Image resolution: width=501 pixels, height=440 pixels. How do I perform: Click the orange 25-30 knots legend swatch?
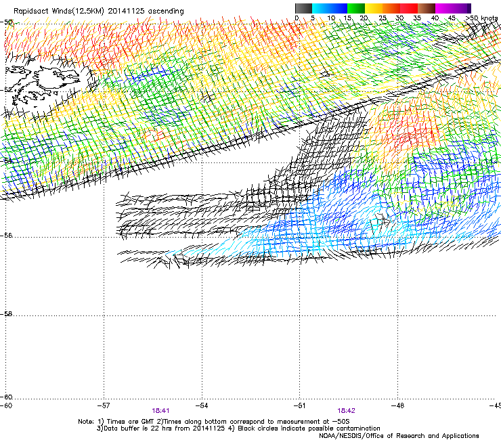391,8
